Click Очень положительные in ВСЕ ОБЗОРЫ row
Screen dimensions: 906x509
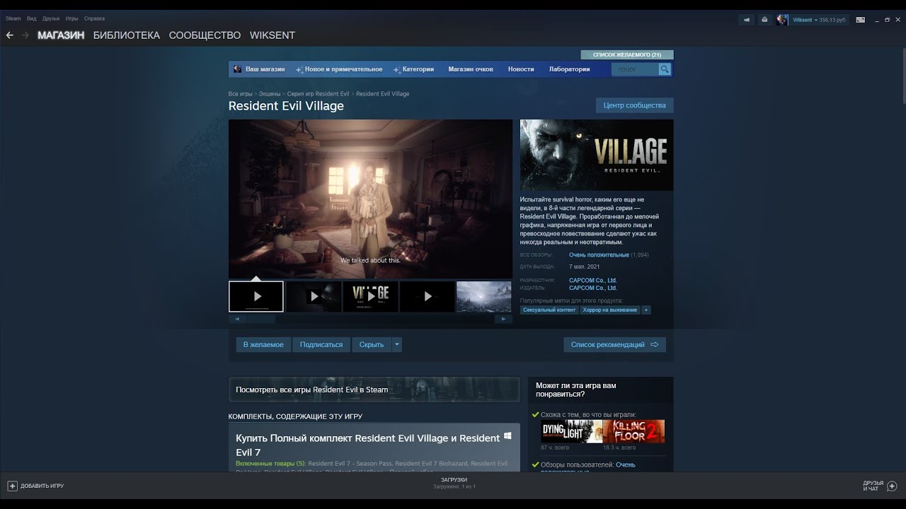click(x=599, y=255)
